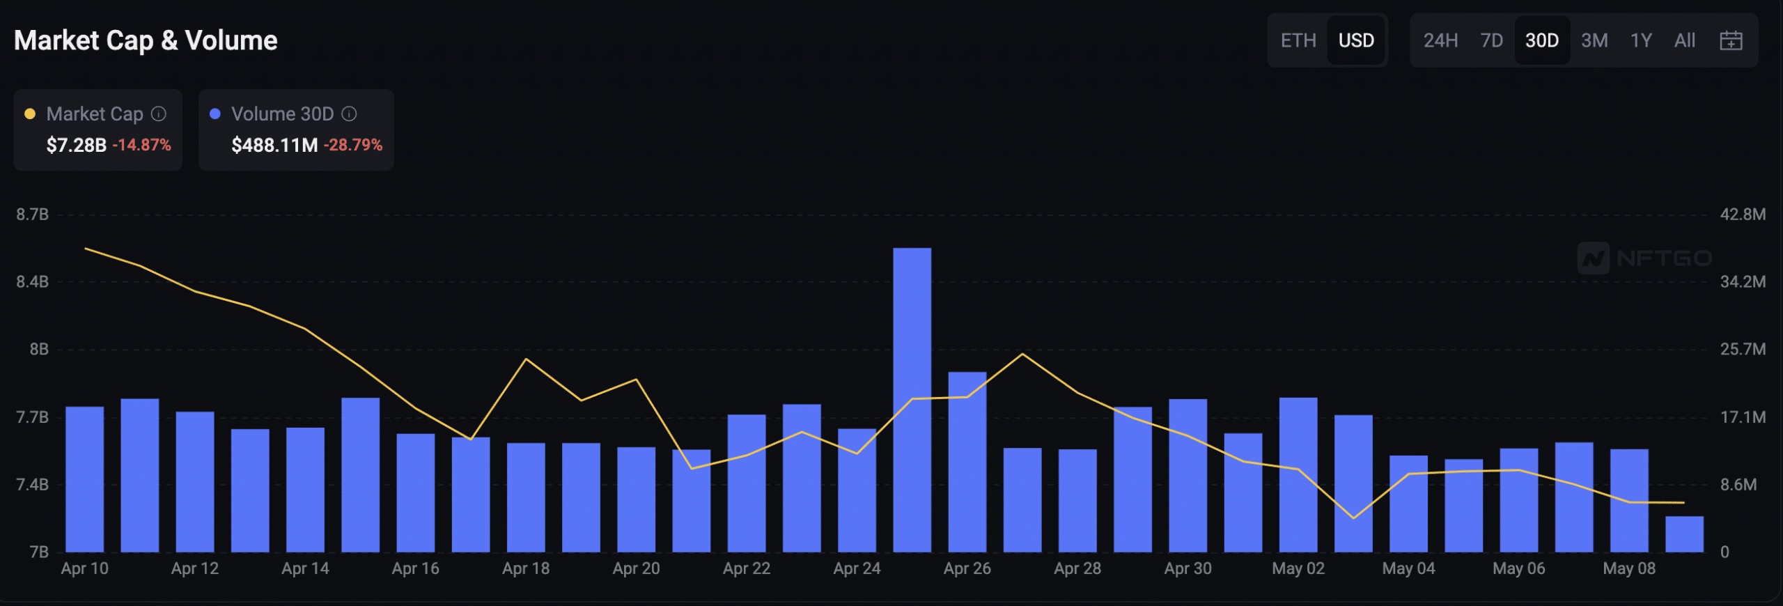Click the -14.87% change value

pyautogui.click(x=141, y=145)
